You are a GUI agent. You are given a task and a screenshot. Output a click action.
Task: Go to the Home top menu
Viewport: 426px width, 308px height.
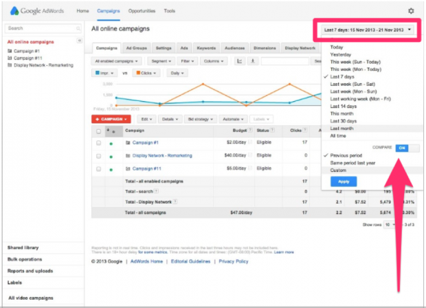(x=82, y=11)
